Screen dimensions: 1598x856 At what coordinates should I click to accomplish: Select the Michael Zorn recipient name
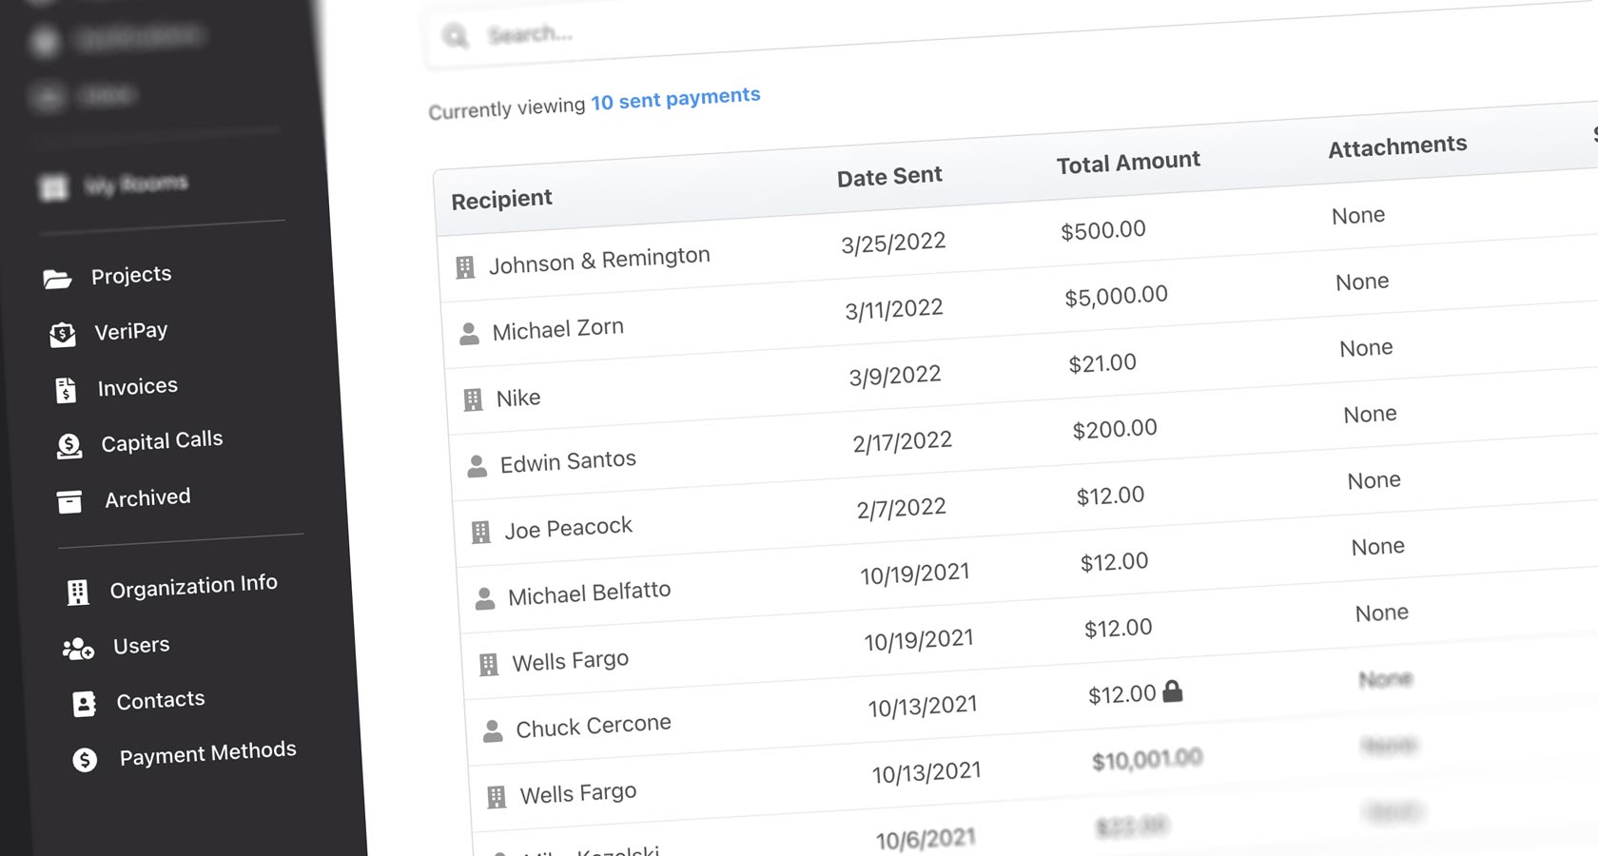click(558, 329)
